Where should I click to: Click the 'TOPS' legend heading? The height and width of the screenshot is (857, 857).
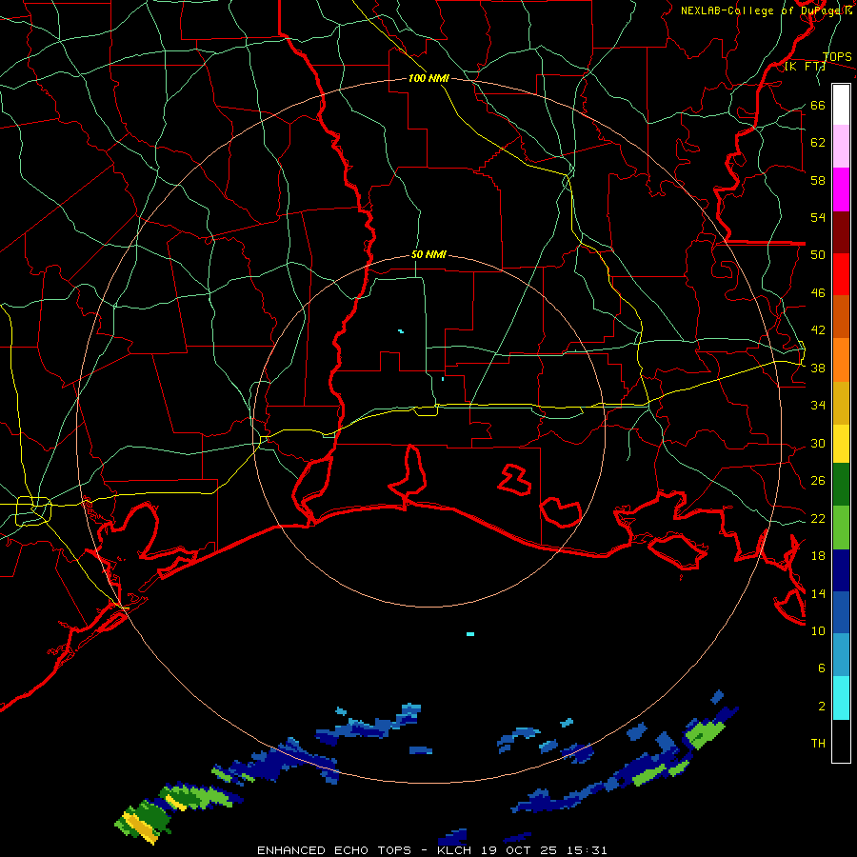837,56
